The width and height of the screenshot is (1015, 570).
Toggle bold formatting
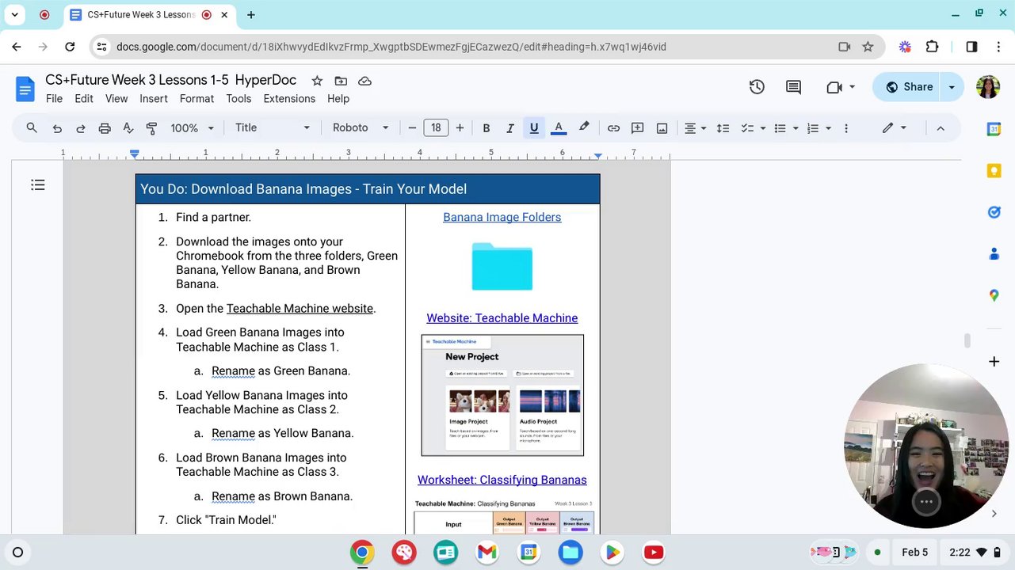click(487, 128)
